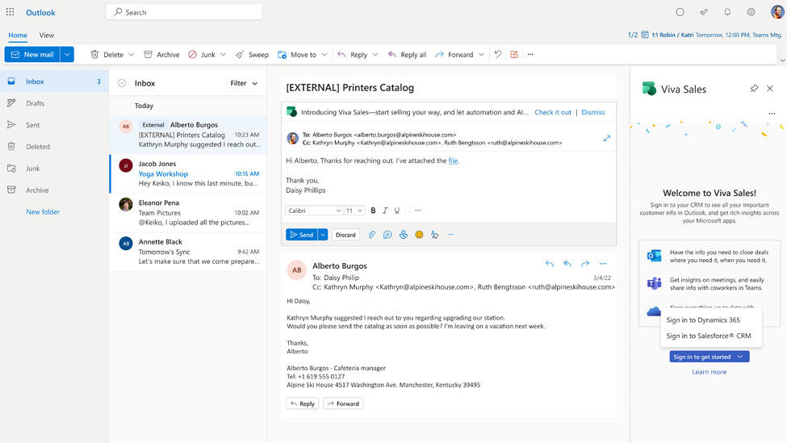Reply all icon in Alberto's message header

click(567, 264)
